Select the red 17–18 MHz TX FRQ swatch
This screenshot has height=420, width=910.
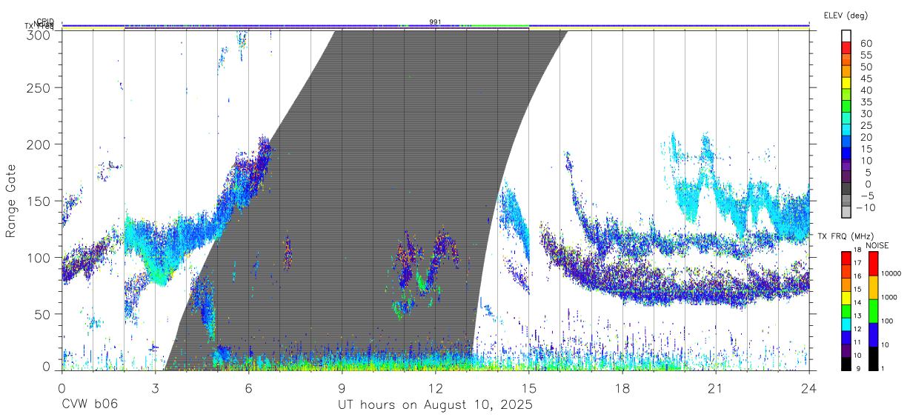[846, 259]
